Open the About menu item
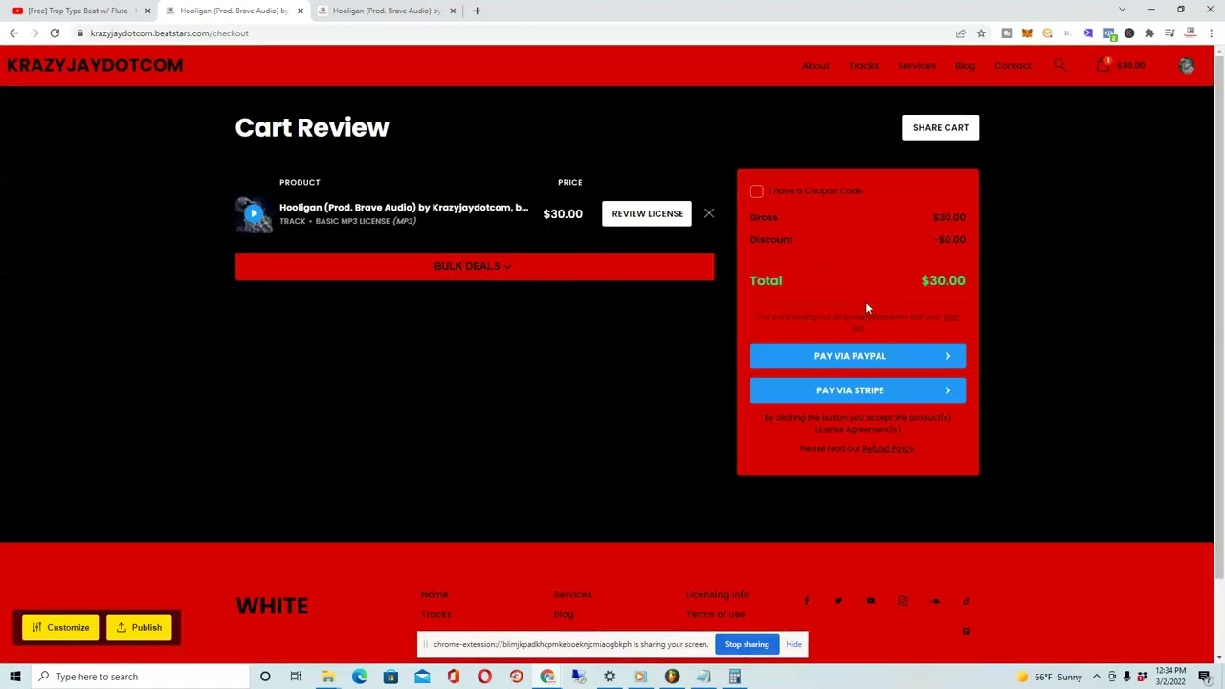 (x=815, y=65)
